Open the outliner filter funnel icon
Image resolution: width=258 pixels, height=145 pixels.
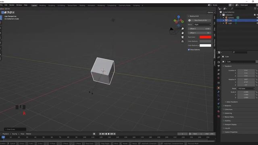coord(255,8)
